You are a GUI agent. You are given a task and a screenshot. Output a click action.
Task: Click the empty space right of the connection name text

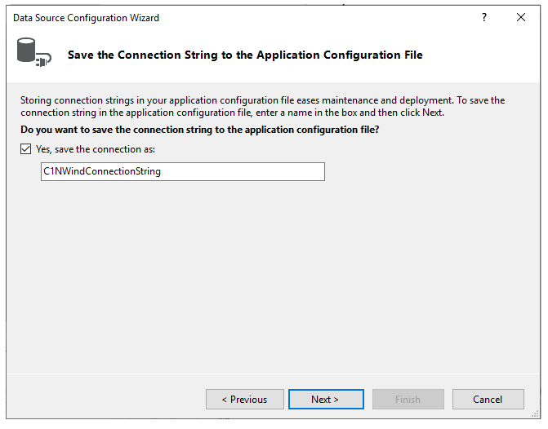245,171
